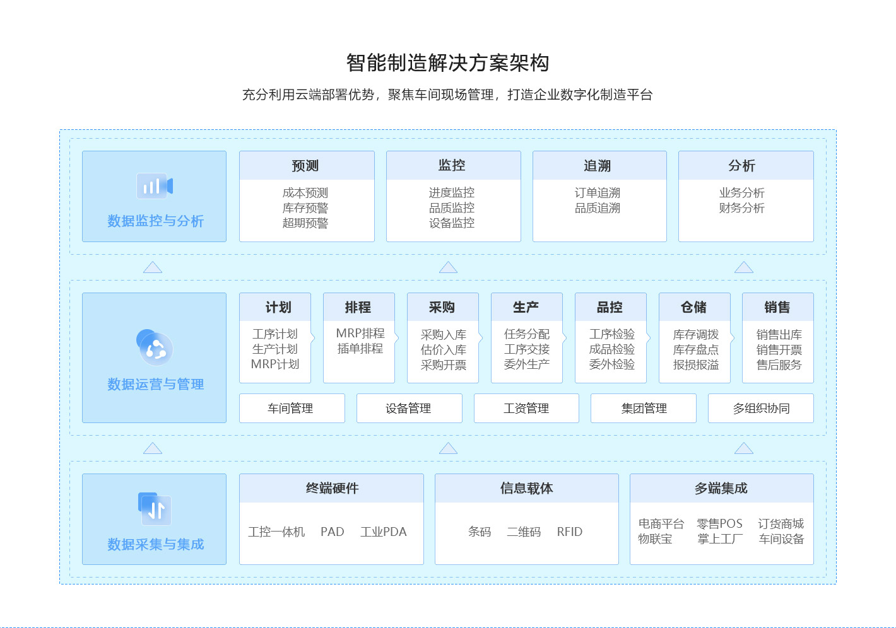Select 进度监控 text
Screen dimensions: 896x628
pyautogui.click(x=452, y=193)
